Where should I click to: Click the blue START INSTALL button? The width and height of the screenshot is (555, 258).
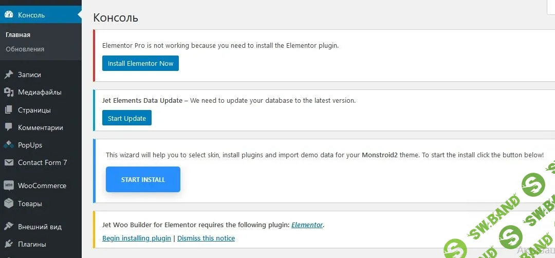point(143,179)
